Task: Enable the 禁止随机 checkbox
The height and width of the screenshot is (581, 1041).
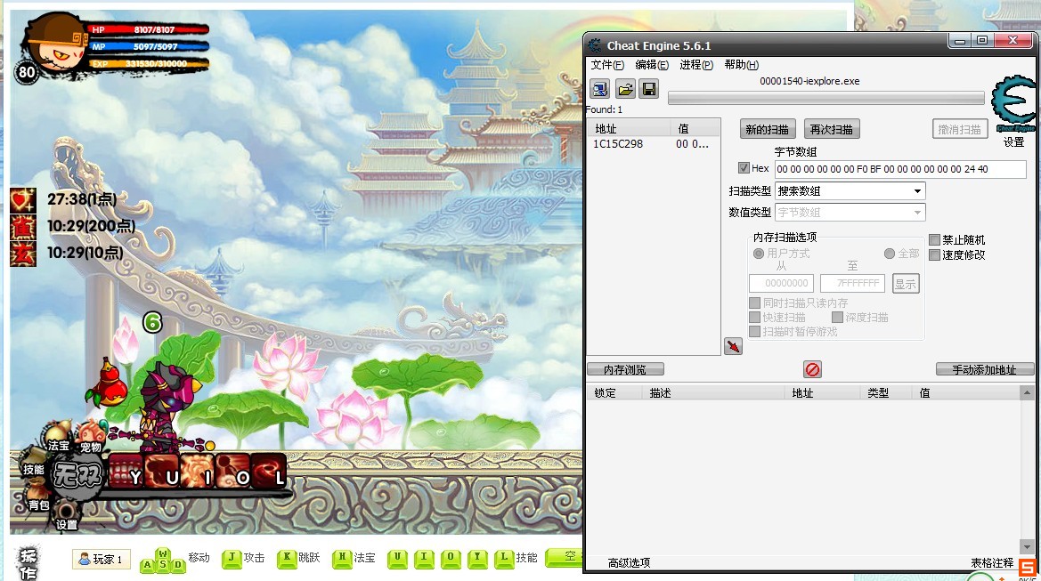Action: (934, 239)
